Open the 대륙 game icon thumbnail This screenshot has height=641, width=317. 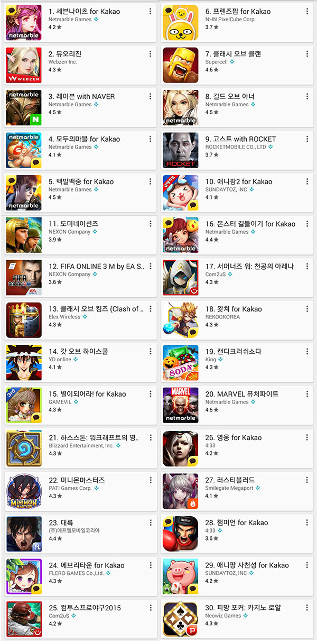pos(24,534)
